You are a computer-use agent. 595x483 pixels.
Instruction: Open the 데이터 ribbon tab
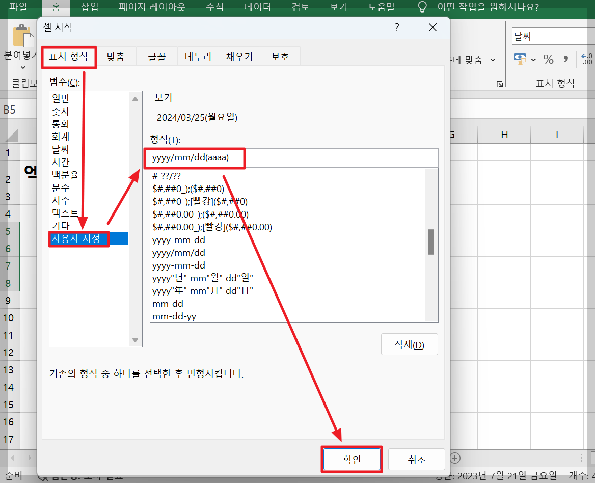coord(257,7)
